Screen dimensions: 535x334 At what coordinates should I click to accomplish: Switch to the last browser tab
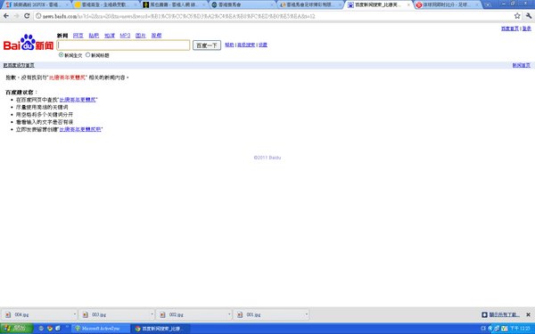tap(447, 4)
